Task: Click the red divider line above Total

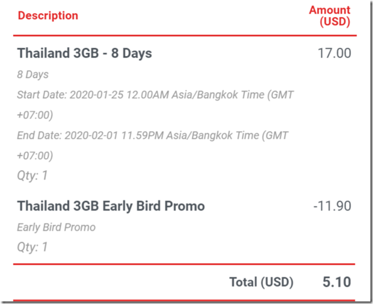Action: 184,264
